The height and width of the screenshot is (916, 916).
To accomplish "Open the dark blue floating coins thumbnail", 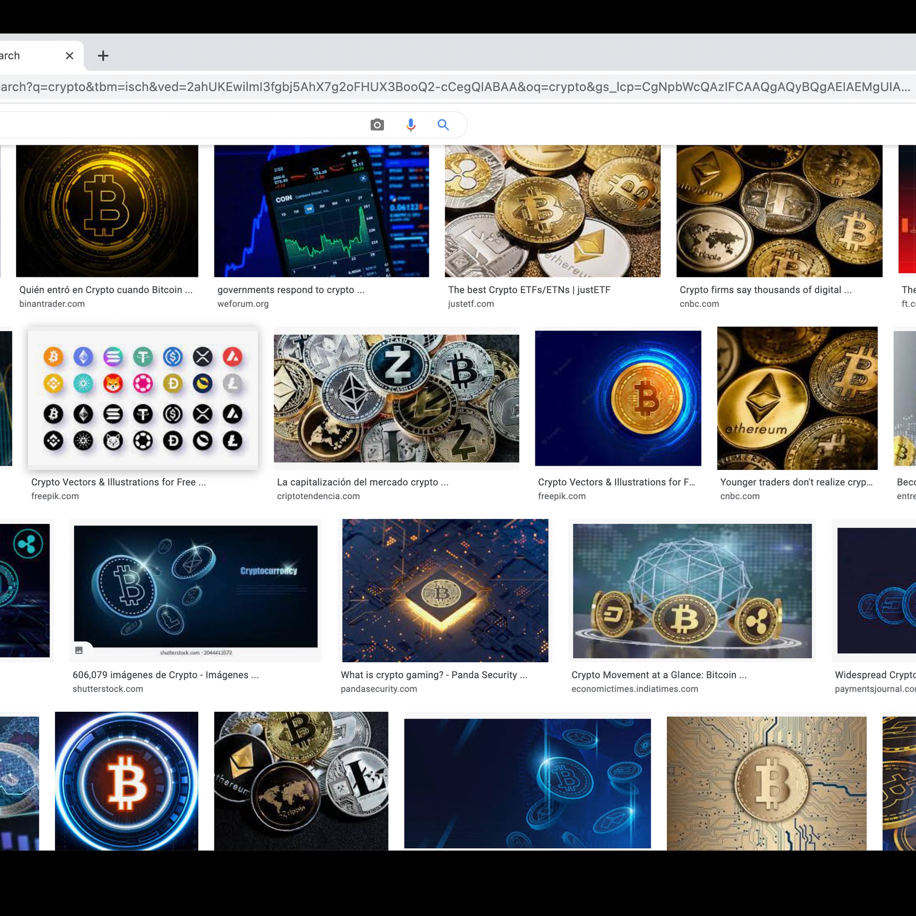I will click(527, 783).
